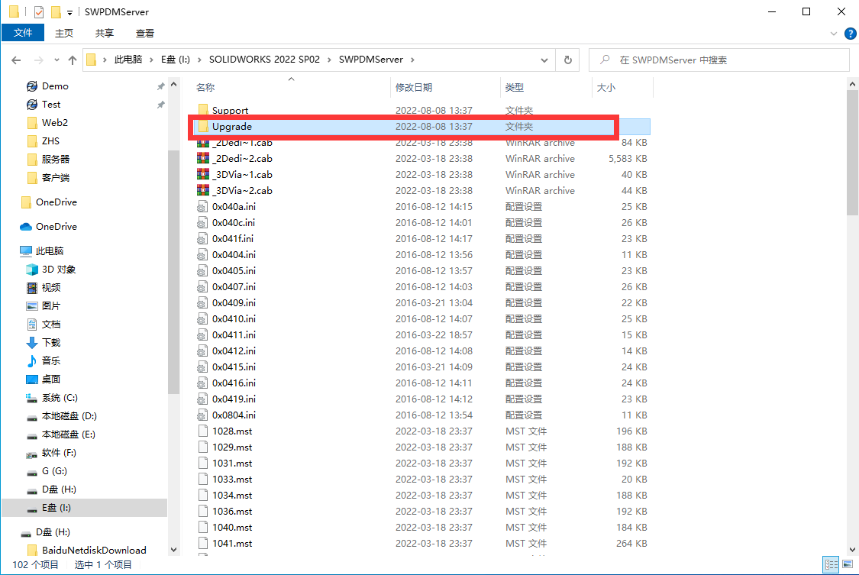This screenshot has height=575, width=859.
Task: Open Web2 folder in sidebar
Action: pyautogui.click(x=55, y=123)
